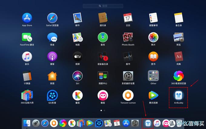Open 360压缩大师 in Launchpad grid
The image size is (206, 129).
(x=27, y=95)
